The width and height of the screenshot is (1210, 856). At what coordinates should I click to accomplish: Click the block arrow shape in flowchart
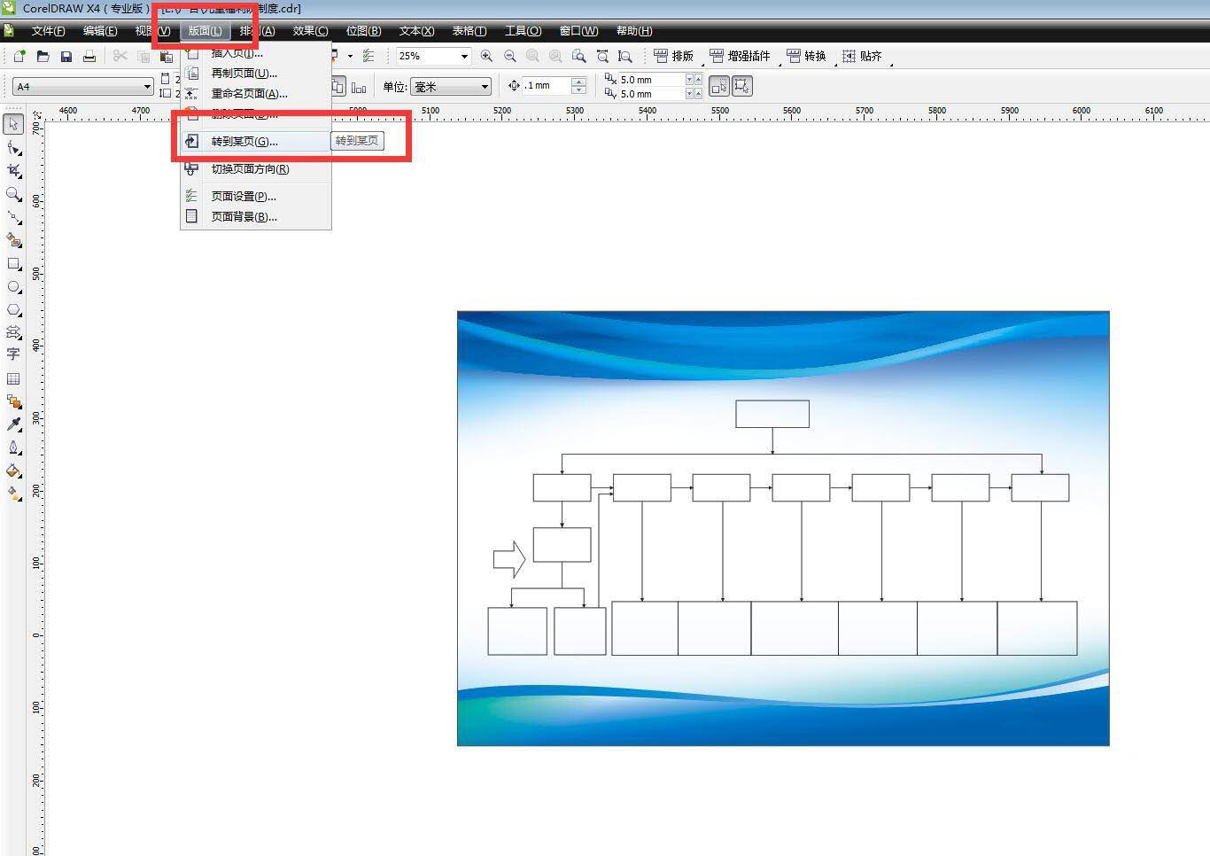coord(509,559)
